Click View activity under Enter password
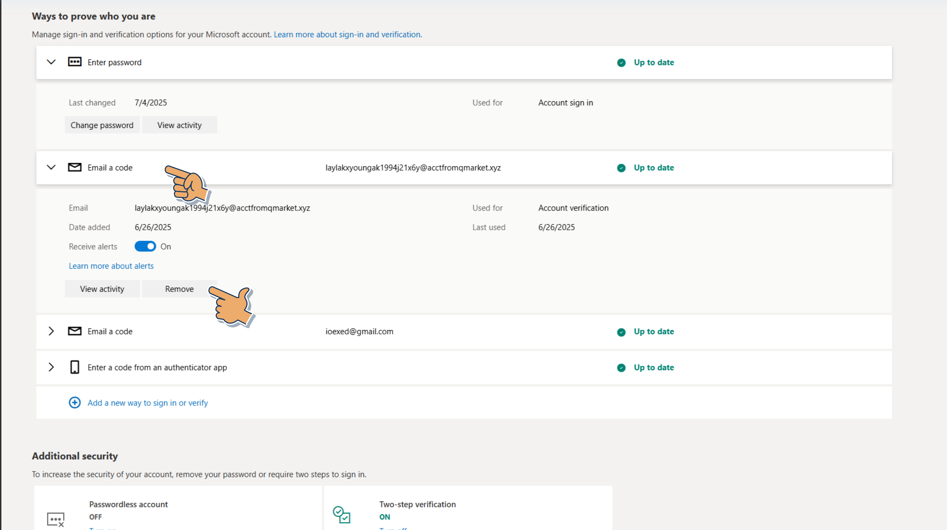The height and width of the screenshot is (530, 947). (x=179, y=125)
